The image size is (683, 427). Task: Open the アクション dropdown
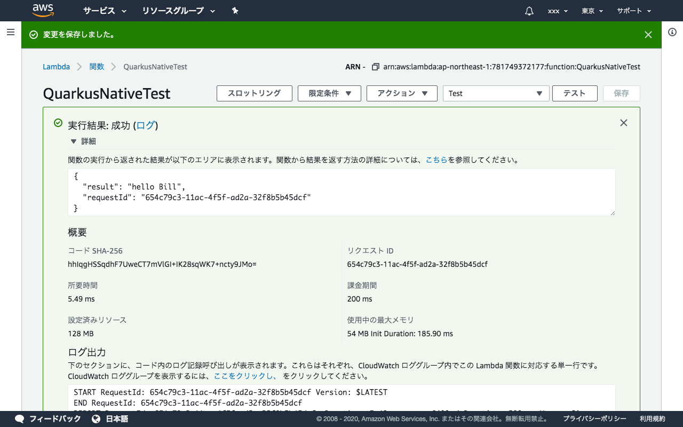pos(402,93)
